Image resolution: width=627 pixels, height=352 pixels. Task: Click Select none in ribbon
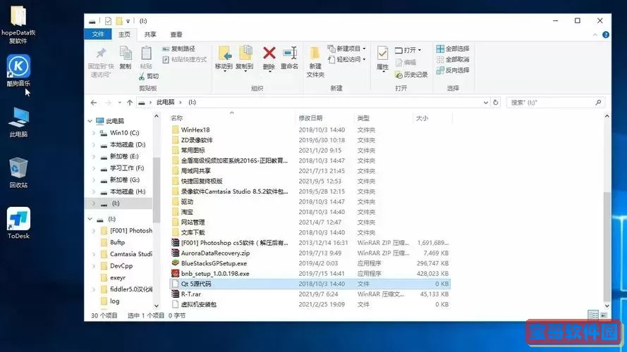[453, 59]
